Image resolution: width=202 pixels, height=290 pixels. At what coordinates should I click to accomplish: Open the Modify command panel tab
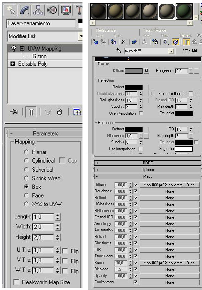(24, 10)
